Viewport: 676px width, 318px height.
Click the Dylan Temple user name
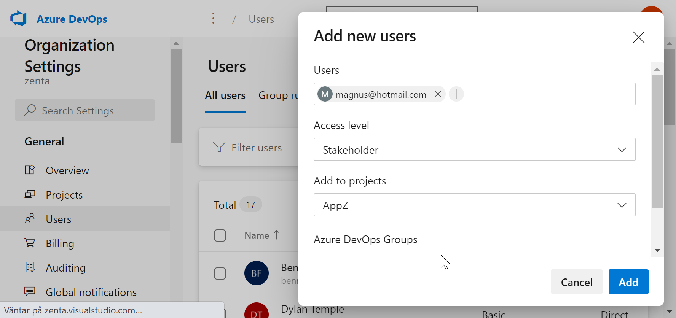point(312,309)
